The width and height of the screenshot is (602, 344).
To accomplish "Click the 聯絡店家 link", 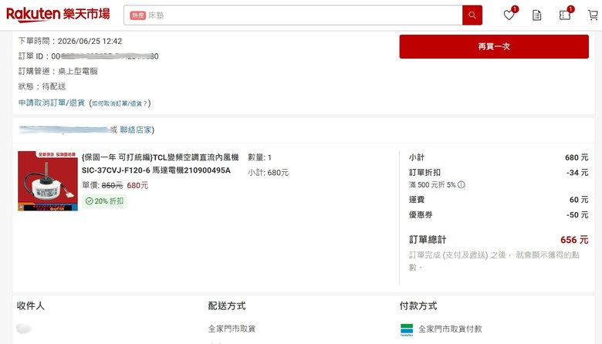I will (x=136, y=130).
